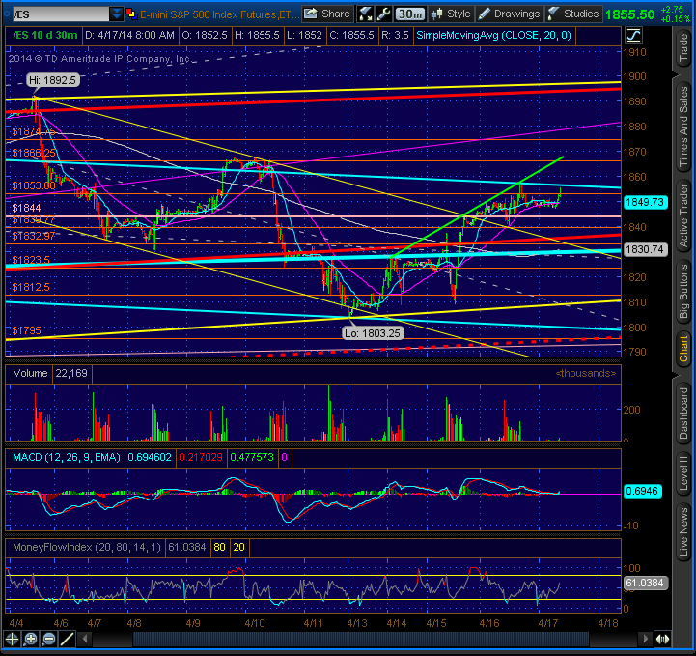The image size is (696, 656).
Task: Click the /ES symbol input field
Action: pos(61,14)
